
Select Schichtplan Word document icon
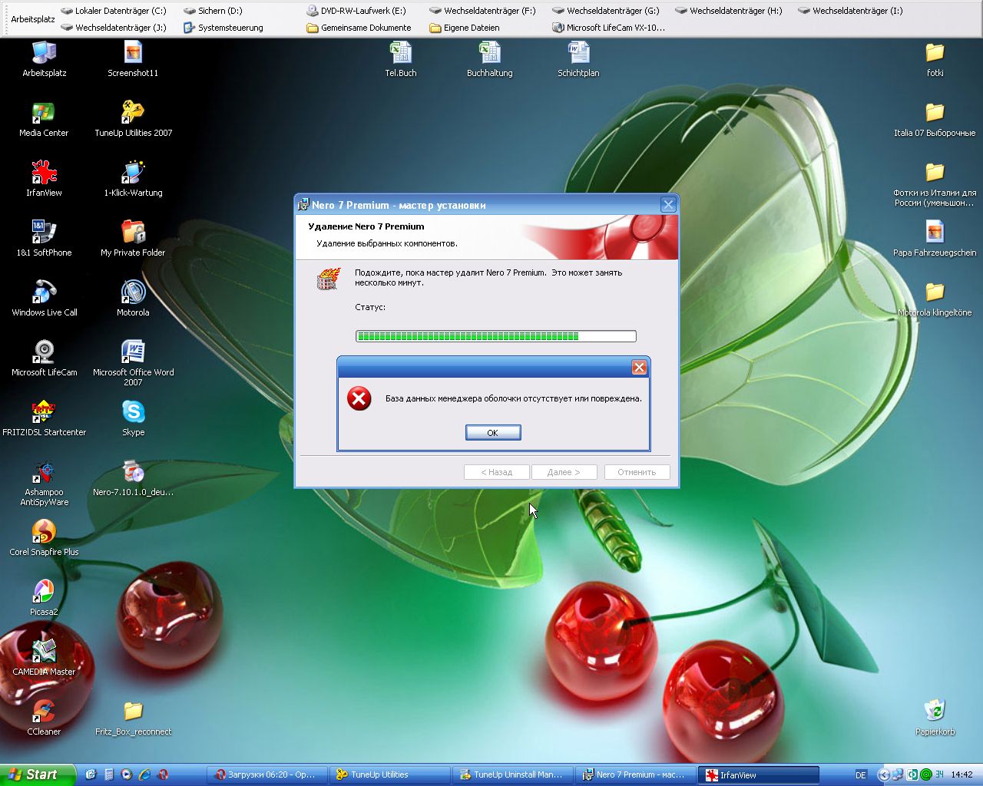point(578,59)
